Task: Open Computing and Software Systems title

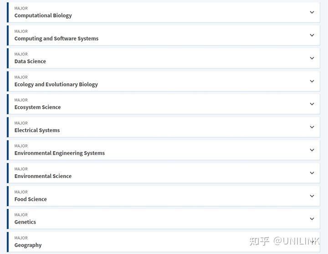Action: click(56, 39)
